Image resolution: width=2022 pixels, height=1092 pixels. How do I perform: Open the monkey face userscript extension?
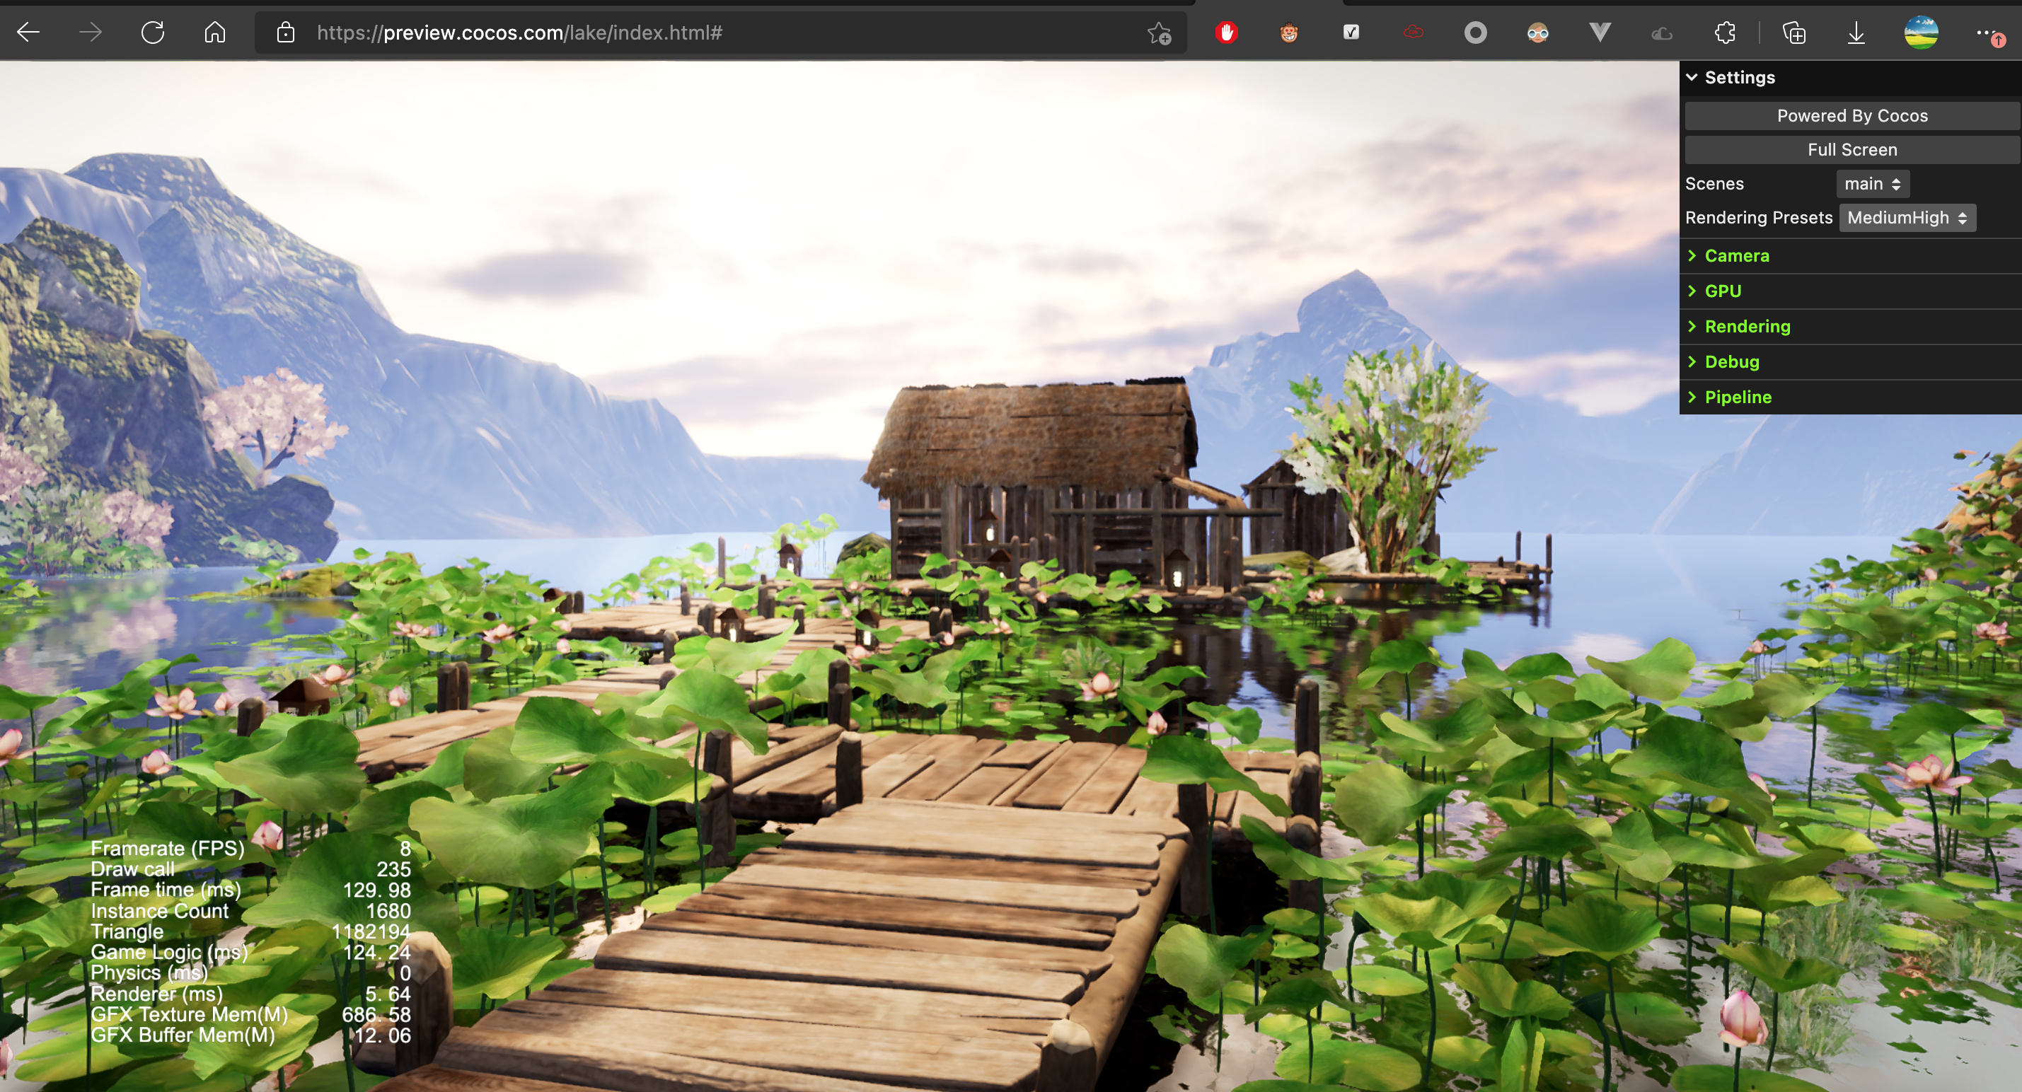tap(1288, 32)
